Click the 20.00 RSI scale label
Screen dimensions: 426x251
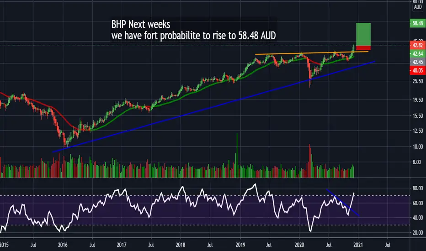(x=418, y=233)
